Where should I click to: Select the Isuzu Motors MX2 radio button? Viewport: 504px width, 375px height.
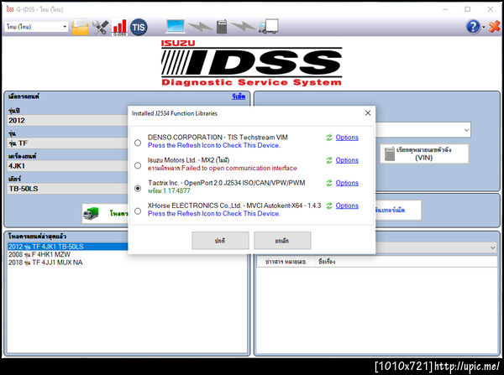pos(138,165)
